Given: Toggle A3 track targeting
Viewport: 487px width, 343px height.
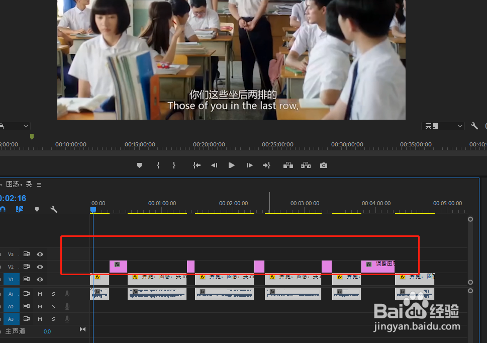Looking at the screenshot, I should click(x=11, y=319).
